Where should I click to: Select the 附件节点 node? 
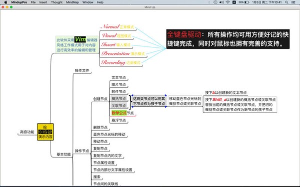click(118, 92)
